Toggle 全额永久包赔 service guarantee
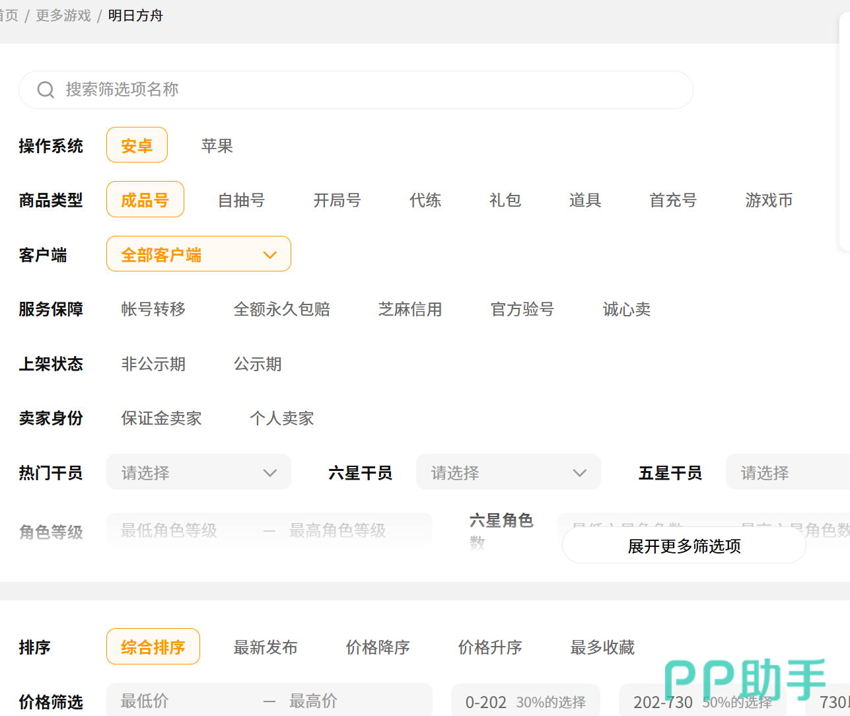850x716 pixels. (x=281, y=309)
